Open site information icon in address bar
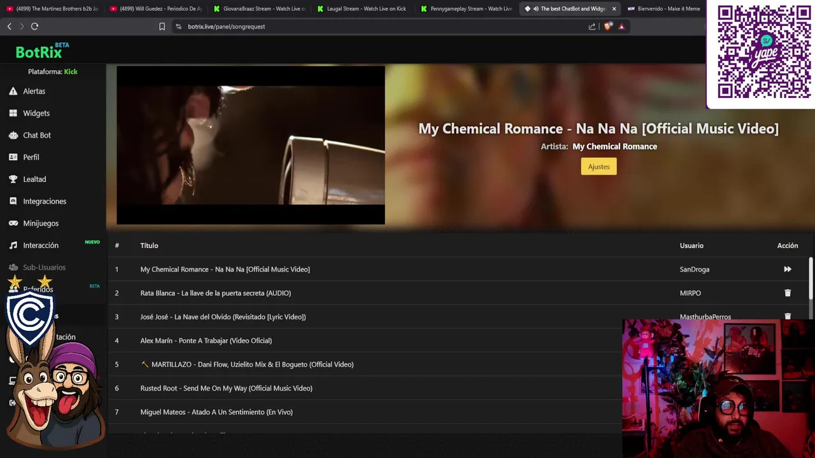 (178, 26)
